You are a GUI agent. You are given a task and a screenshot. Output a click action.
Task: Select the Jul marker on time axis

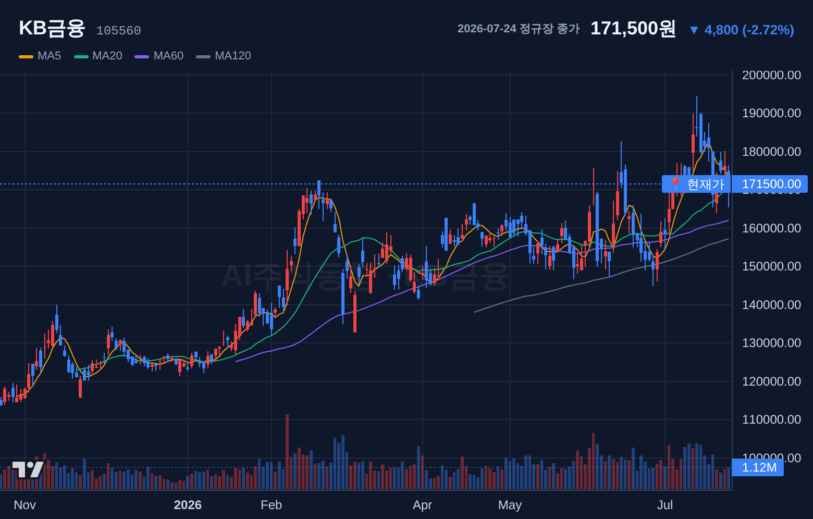click(x=665, y=505)
